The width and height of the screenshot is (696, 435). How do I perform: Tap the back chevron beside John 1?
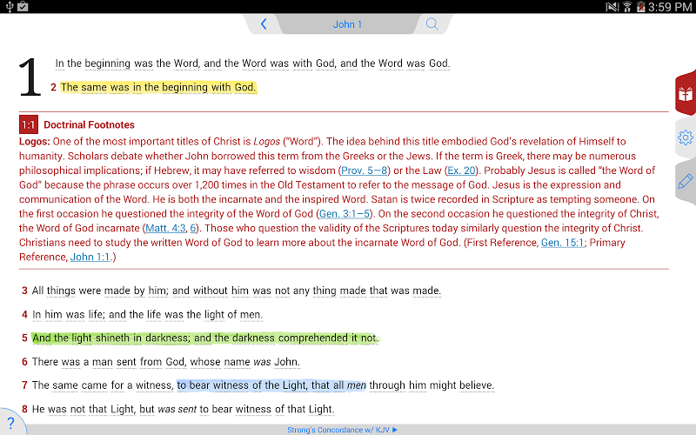pyautogui.click(x=264, y=24)
